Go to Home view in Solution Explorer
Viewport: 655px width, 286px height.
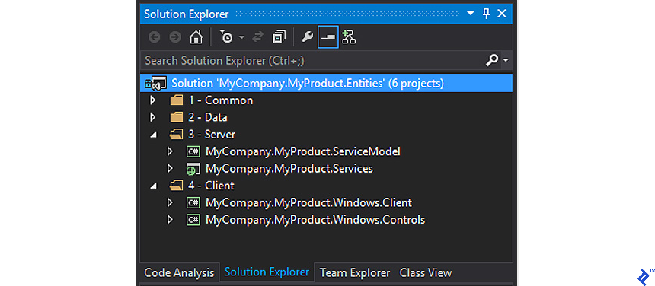tap(196, 37)
